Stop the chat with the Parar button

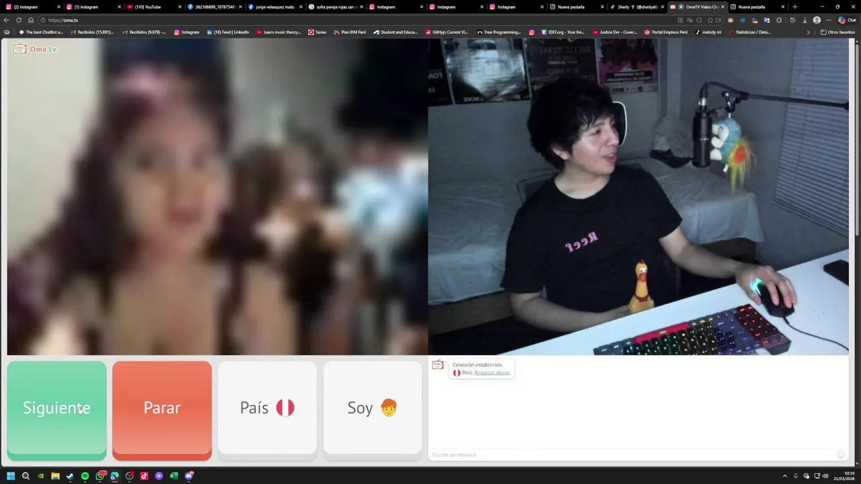161,410
